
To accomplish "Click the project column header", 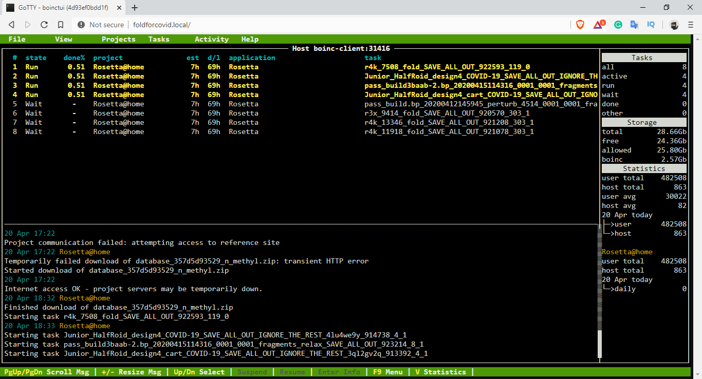I will click(108, 58).
